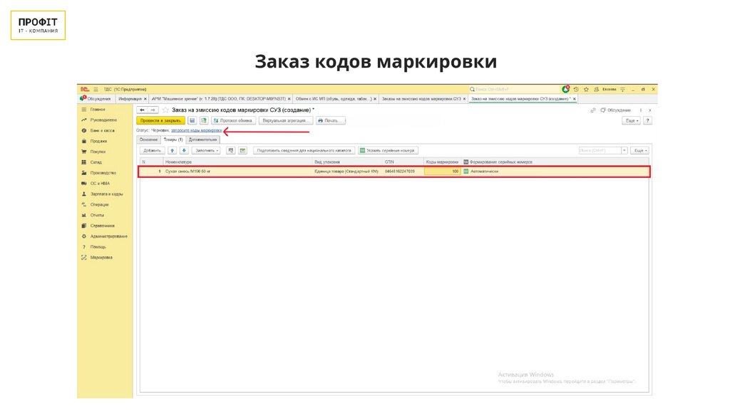This screenshot has height=410, width=730.
Task: Click the table picker icon next to search
Action: (x=242, y=151)
